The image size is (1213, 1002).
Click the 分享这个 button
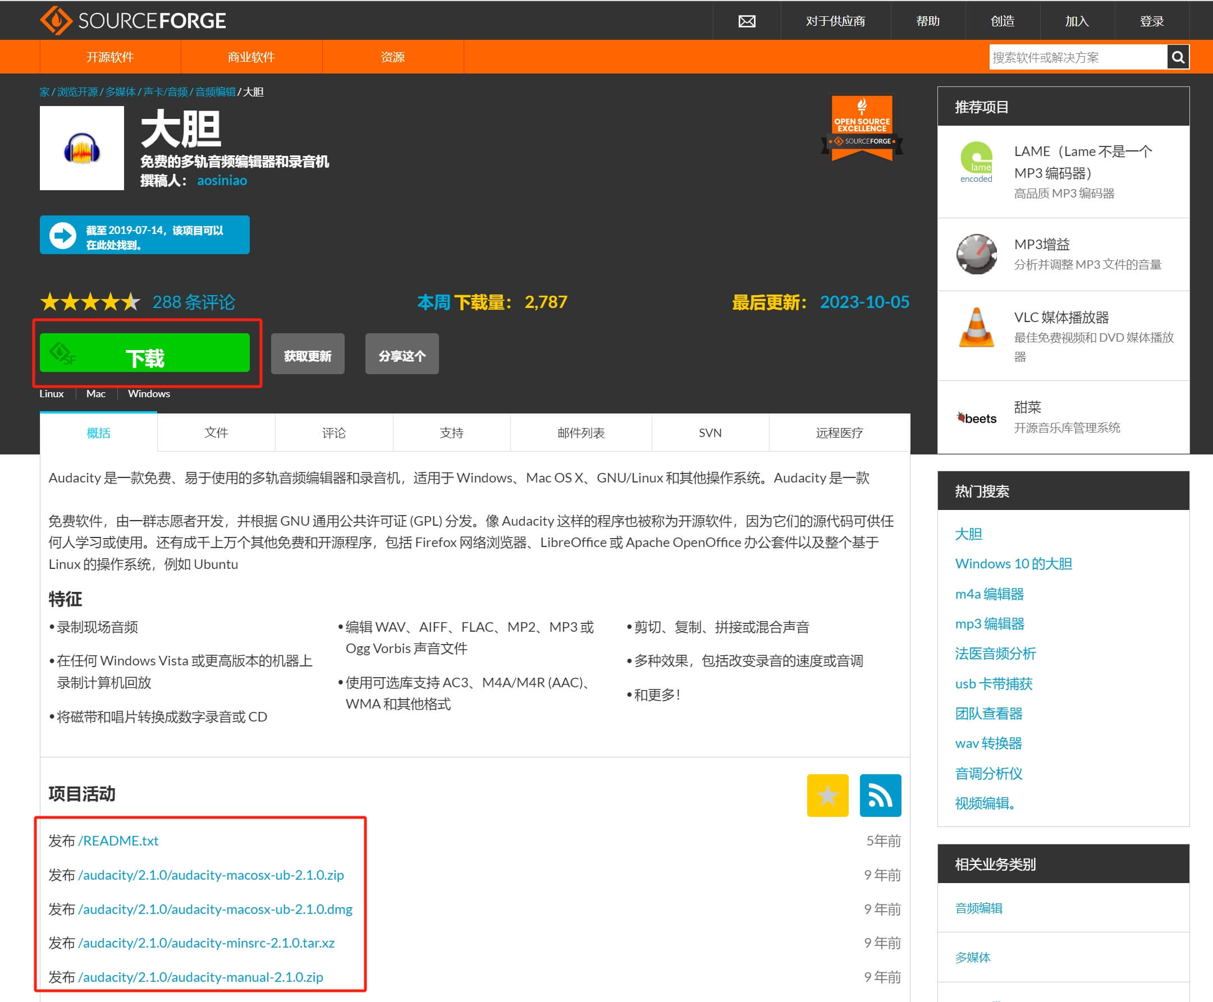(402, 354)
